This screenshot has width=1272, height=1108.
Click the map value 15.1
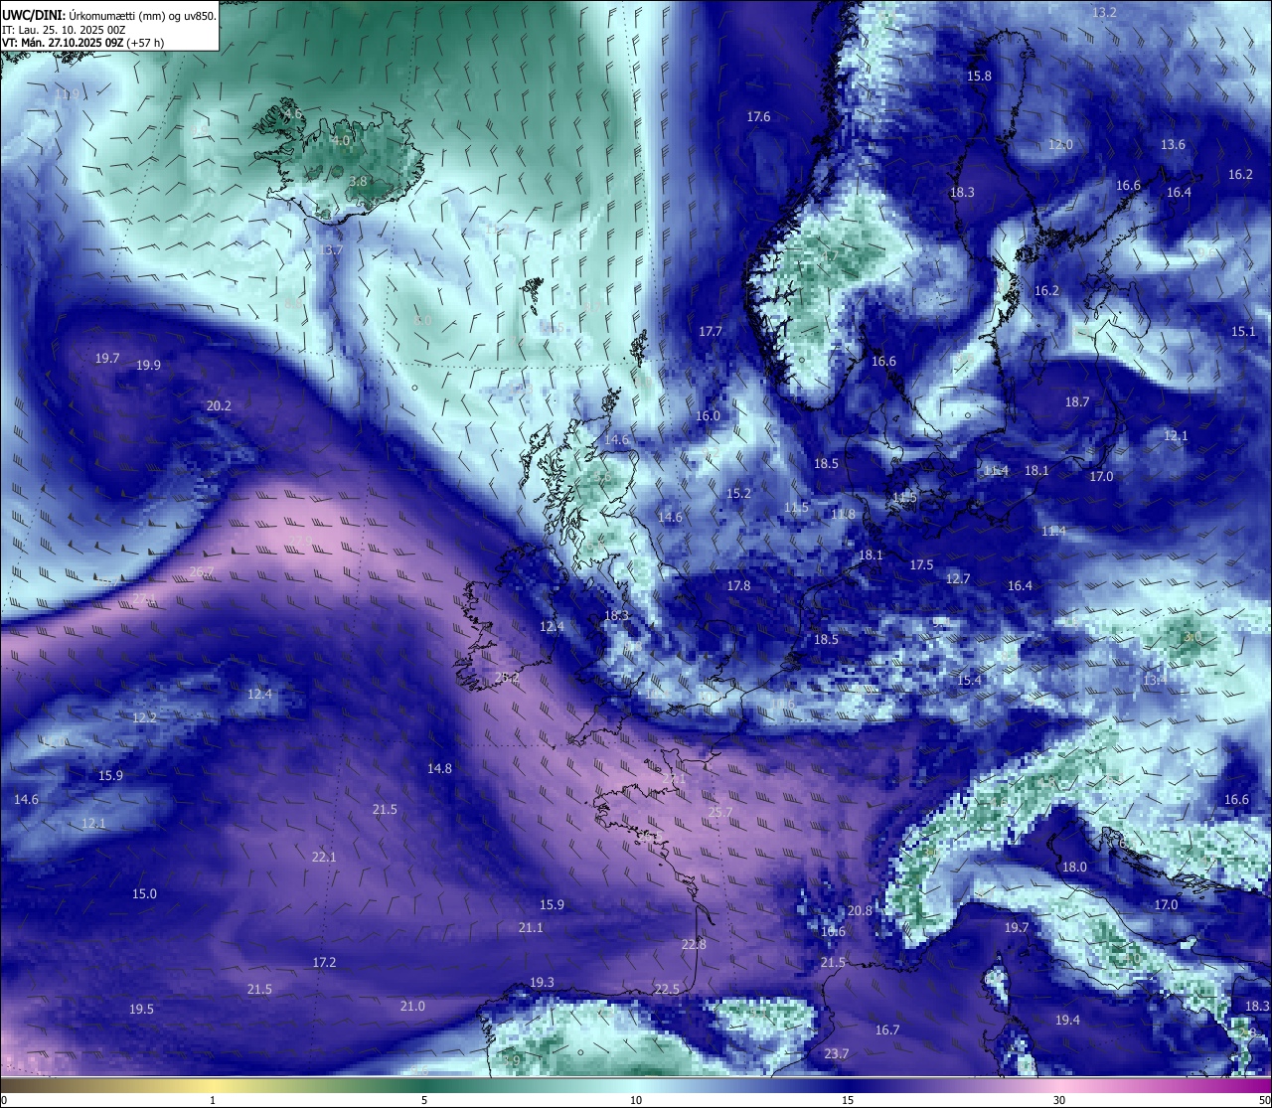point(1243,332)
